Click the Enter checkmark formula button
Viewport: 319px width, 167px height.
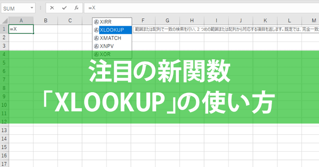click(64, 8)
